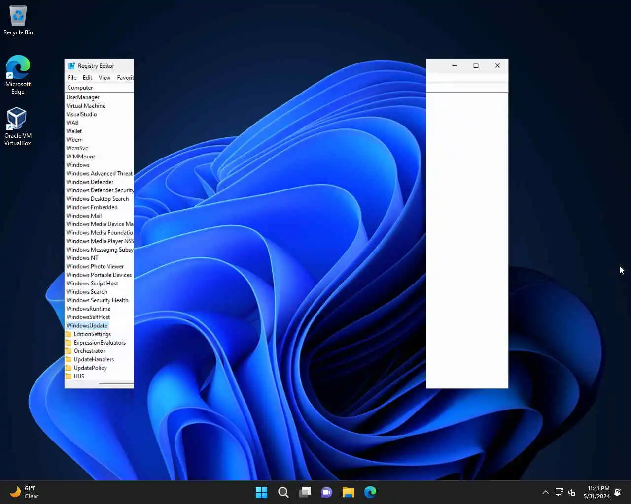Image resolution: width=631 pixels, height=504 pixels.
Task: Open Task View from the taskbar
Action: click(x=305, y=492)
